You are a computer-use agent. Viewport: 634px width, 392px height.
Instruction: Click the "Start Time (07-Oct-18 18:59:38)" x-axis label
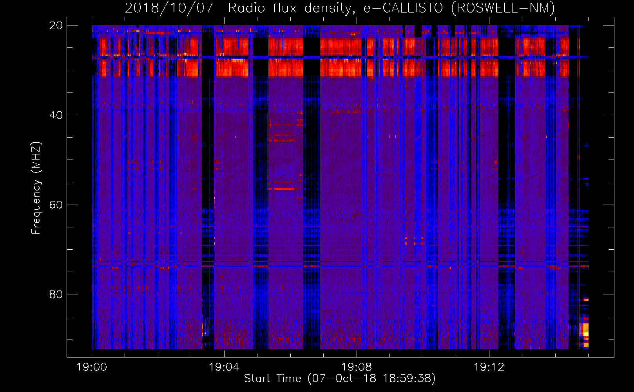pos(340,379)
